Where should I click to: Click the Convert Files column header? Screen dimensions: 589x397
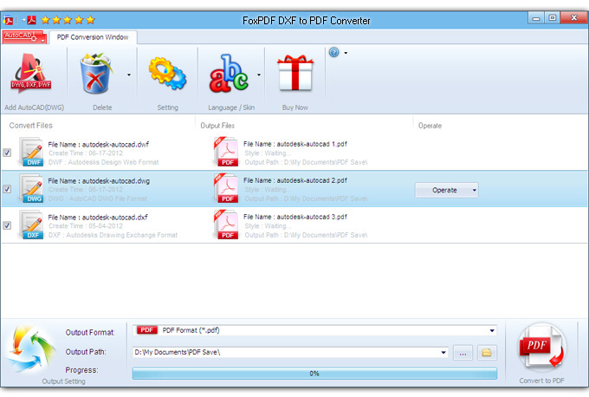31,125
